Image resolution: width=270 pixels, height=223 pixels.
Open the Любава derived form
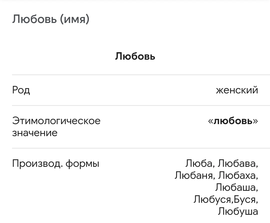pos(237,164)
